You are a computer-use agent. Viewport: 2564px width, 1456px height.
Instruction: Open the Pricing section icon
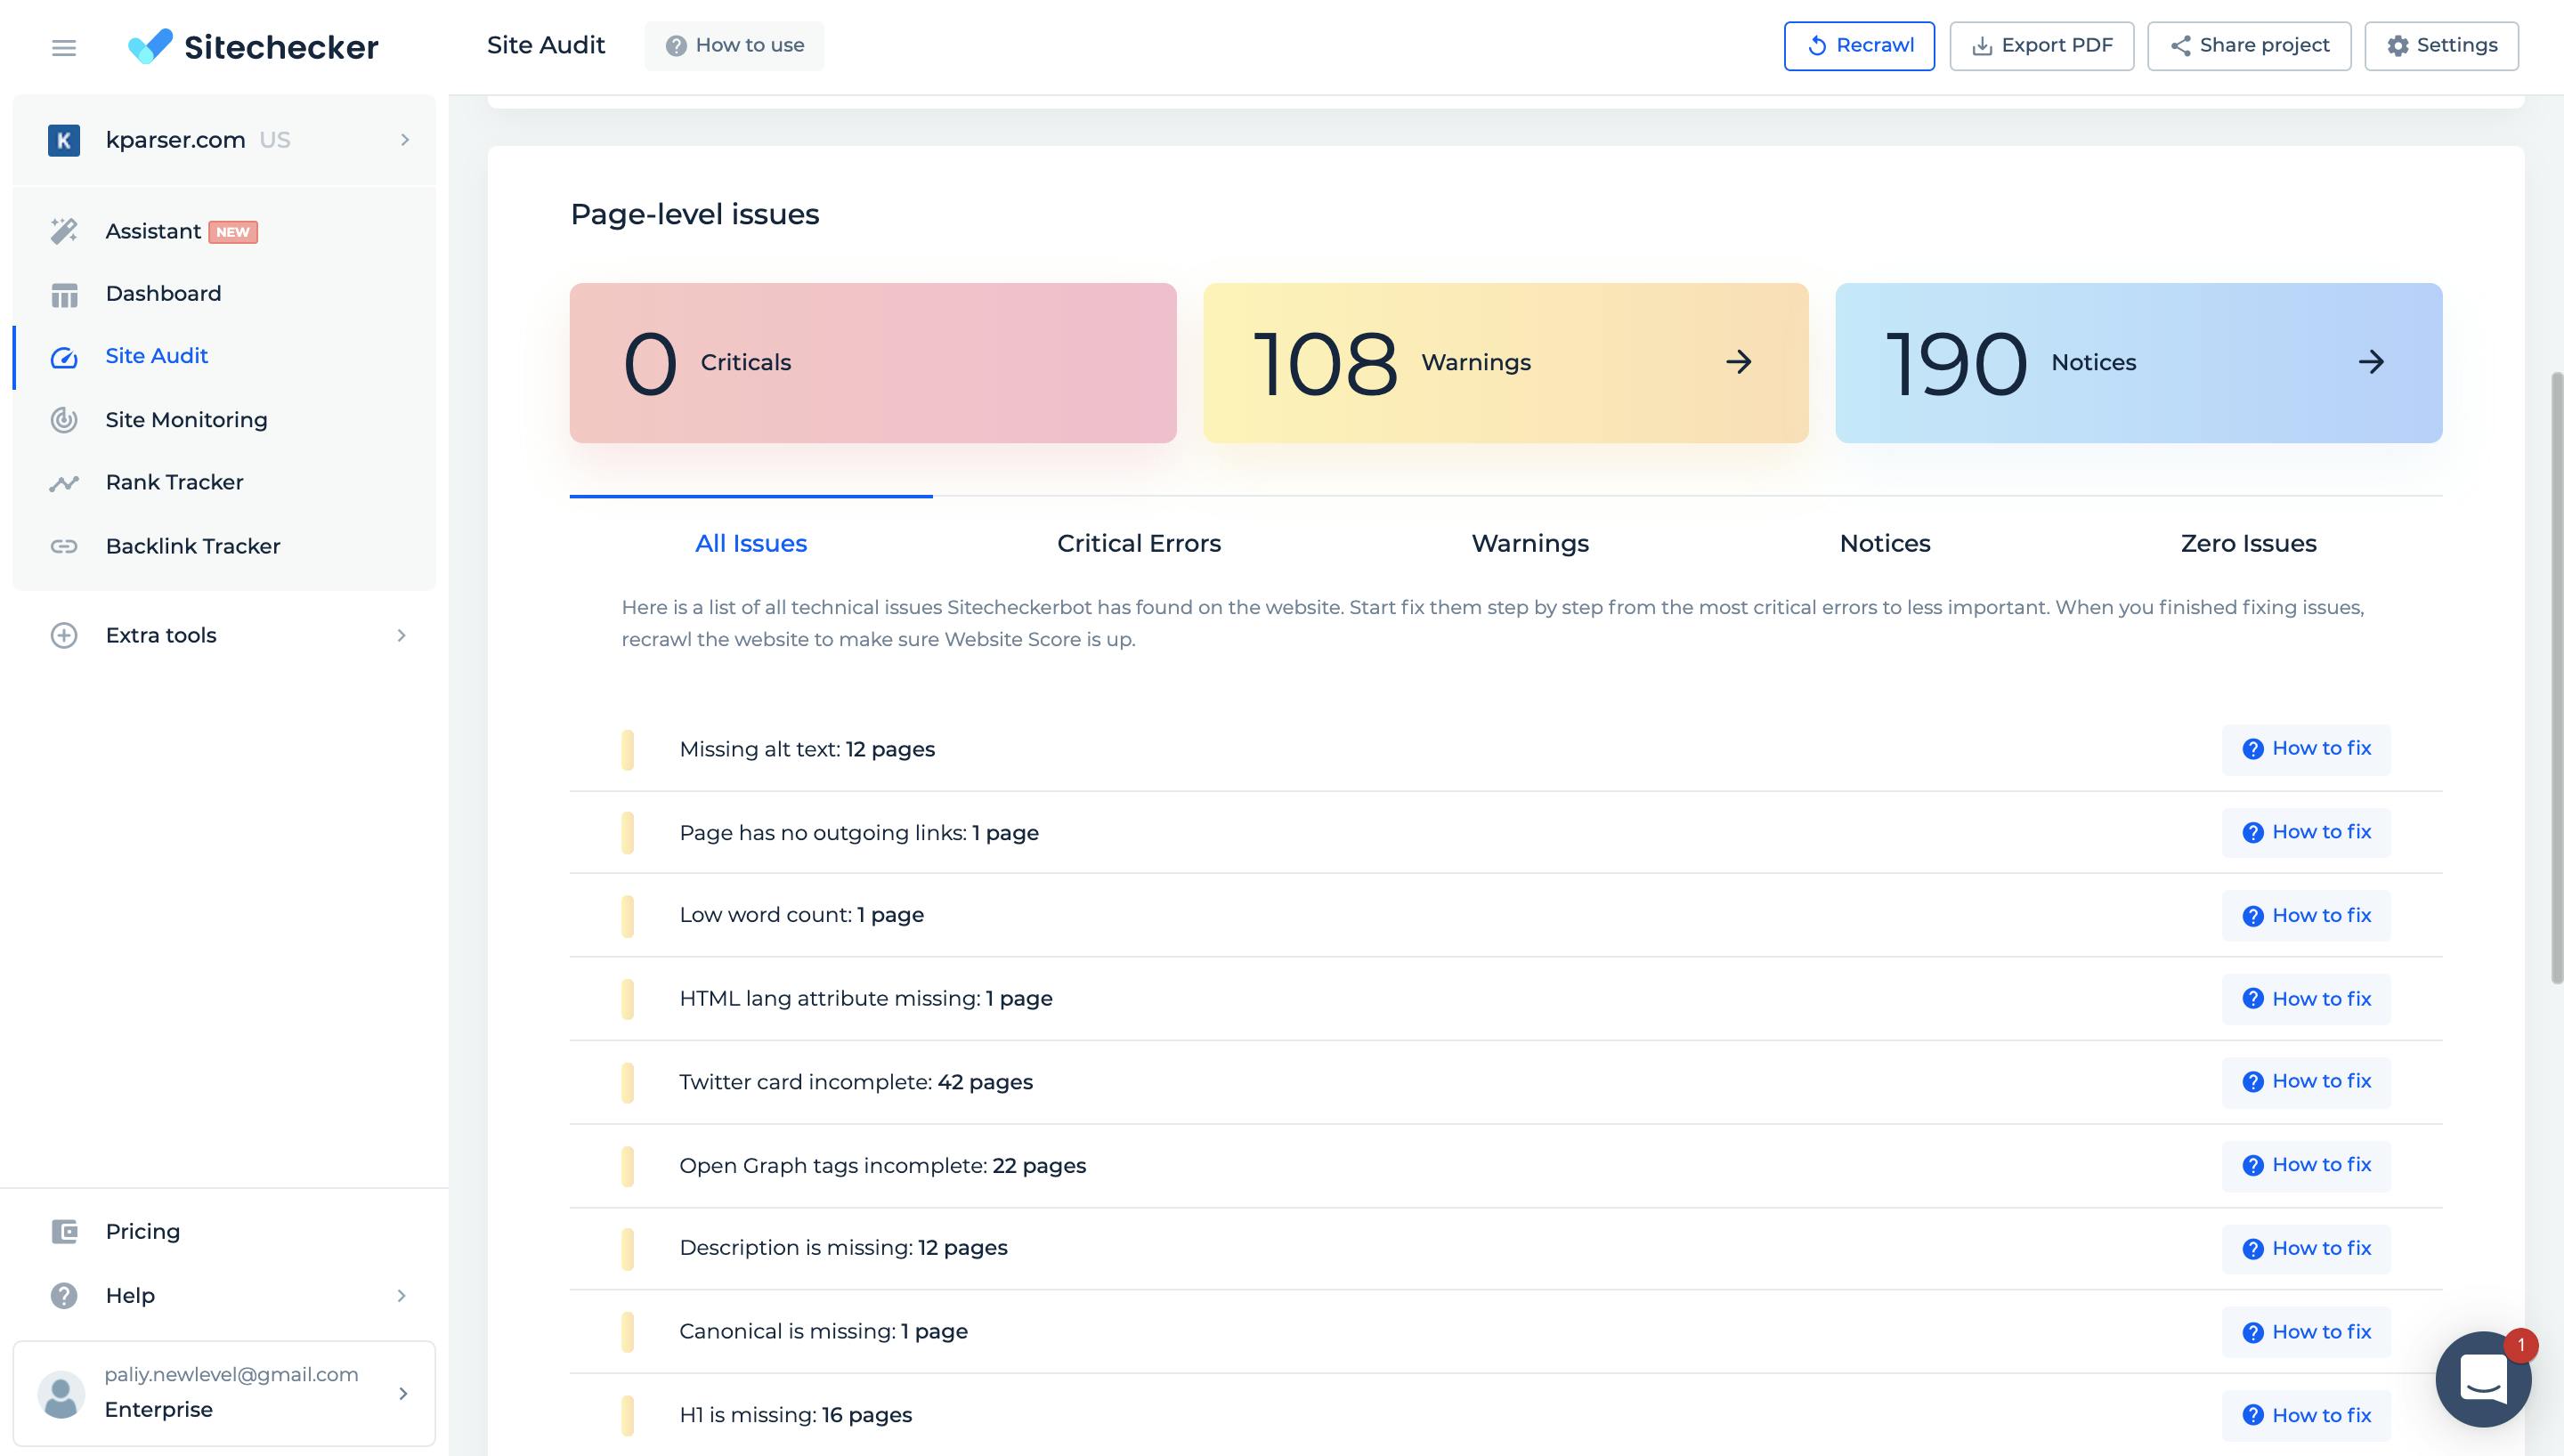(63, 1231)
